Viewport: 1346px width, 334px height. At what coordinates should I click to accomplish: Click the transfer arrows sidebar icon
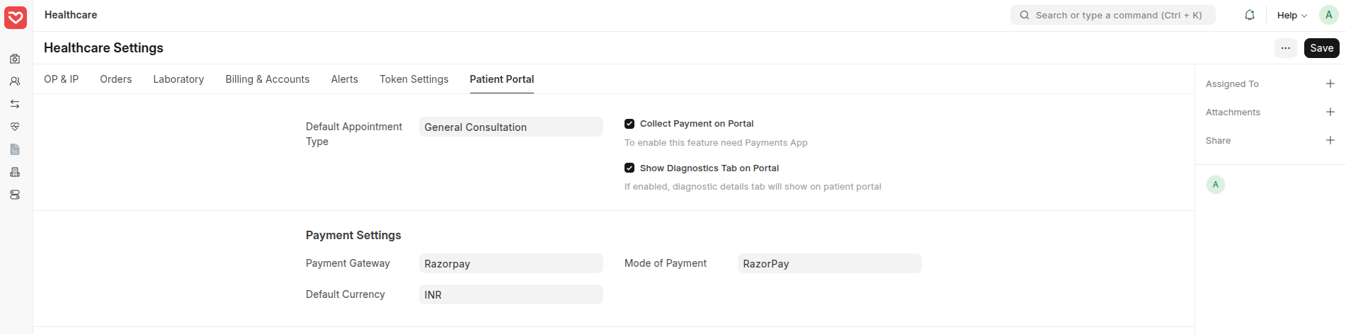click(x=15, y=104)
